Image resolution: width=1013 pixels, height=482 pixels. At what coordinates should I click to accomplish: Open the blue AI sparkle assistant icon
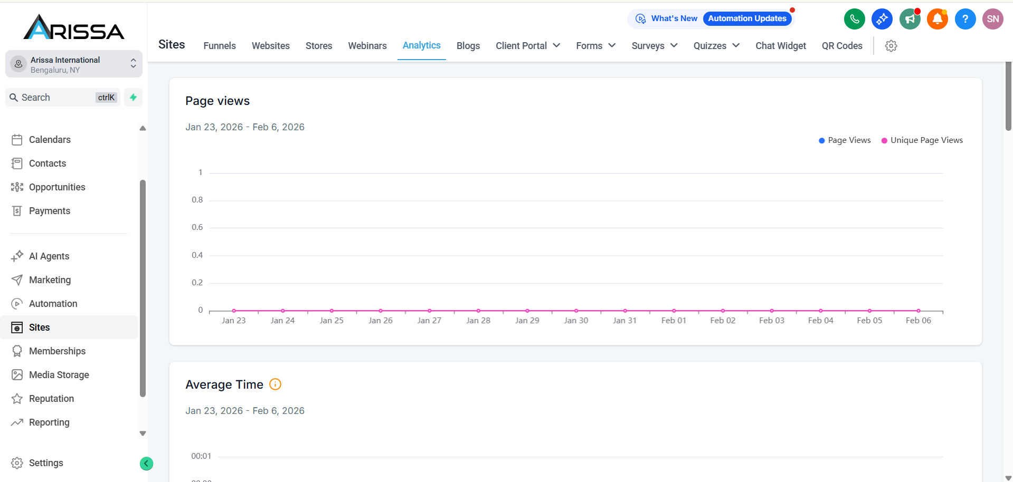(882, 20)
